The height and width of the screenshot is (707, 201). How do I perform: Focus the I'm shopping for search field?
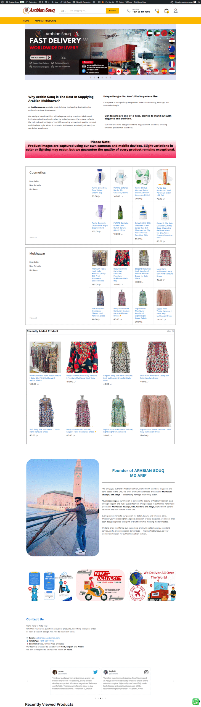pos(87,11)
